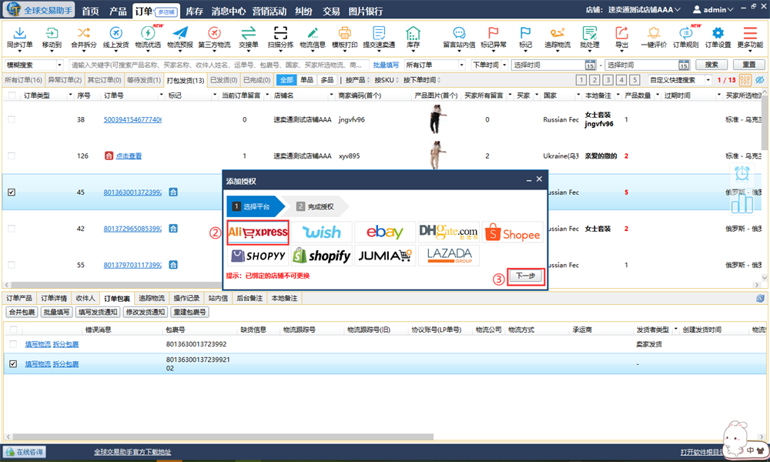The image size is (770, 462).
Task: Open the 所有订单 filter combo box
Action: tap(434, 65)
